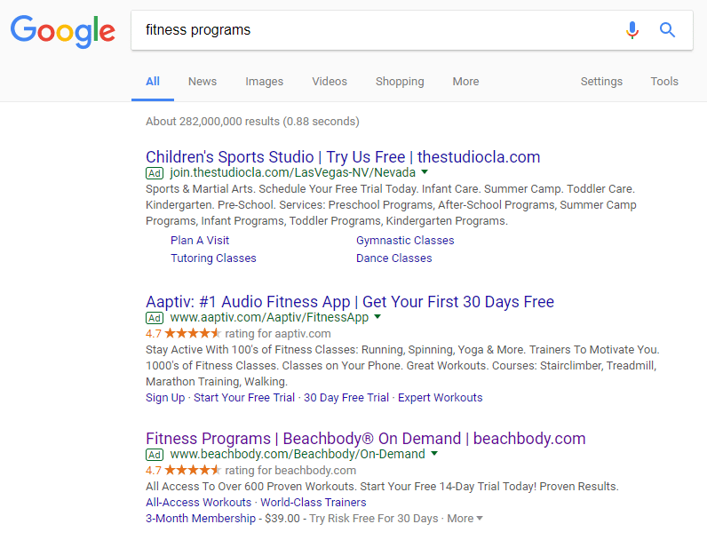Open the Settings menu
Image resolution: width=707 pixels, height=540 pixels.
click(601, 82)
